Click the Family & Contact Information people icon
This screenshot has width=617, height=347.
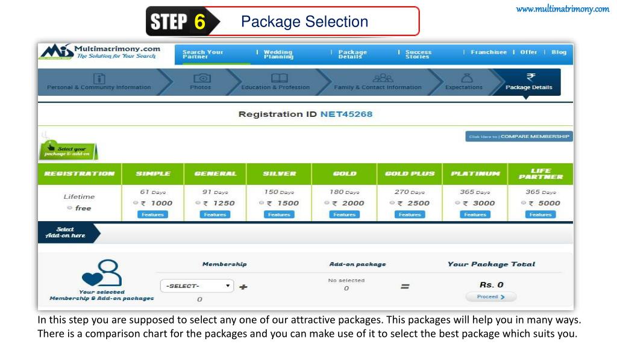383,78
